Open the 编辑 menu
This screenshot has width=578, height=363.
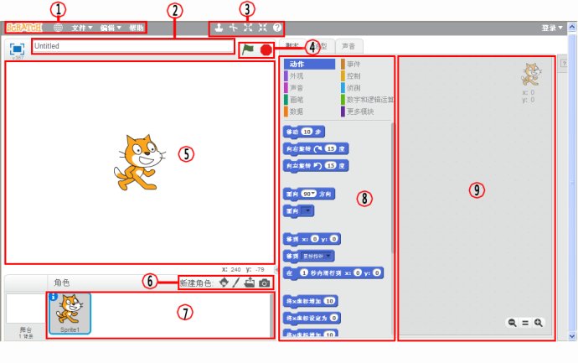(111, 28)
